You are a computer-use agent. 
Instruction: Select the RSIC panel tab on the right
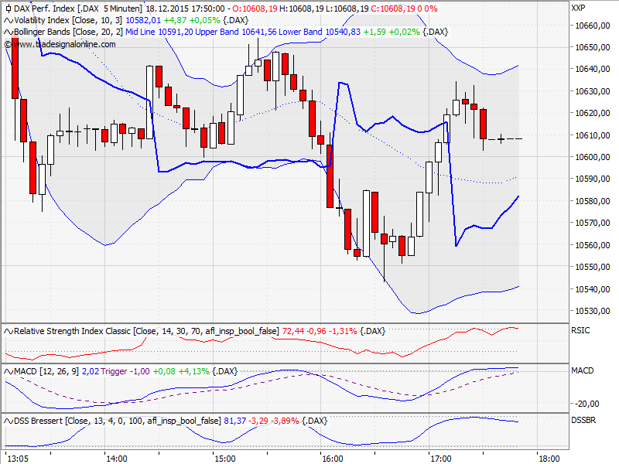[582, 330]
